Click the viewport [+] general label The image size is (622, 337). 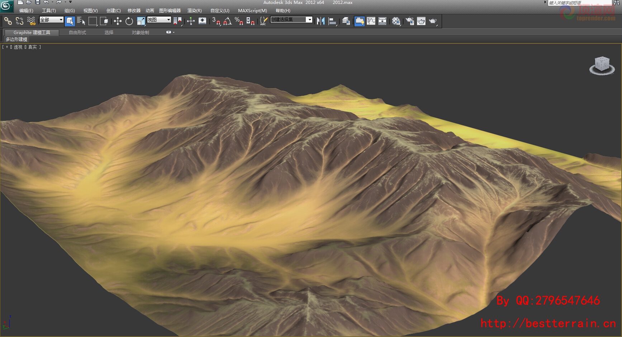7,47
